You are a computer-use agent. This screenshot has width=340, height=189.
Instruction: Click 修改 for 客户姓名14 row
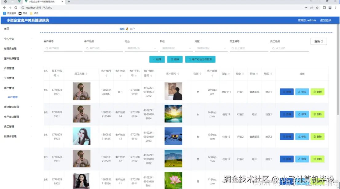coord(302,114)
